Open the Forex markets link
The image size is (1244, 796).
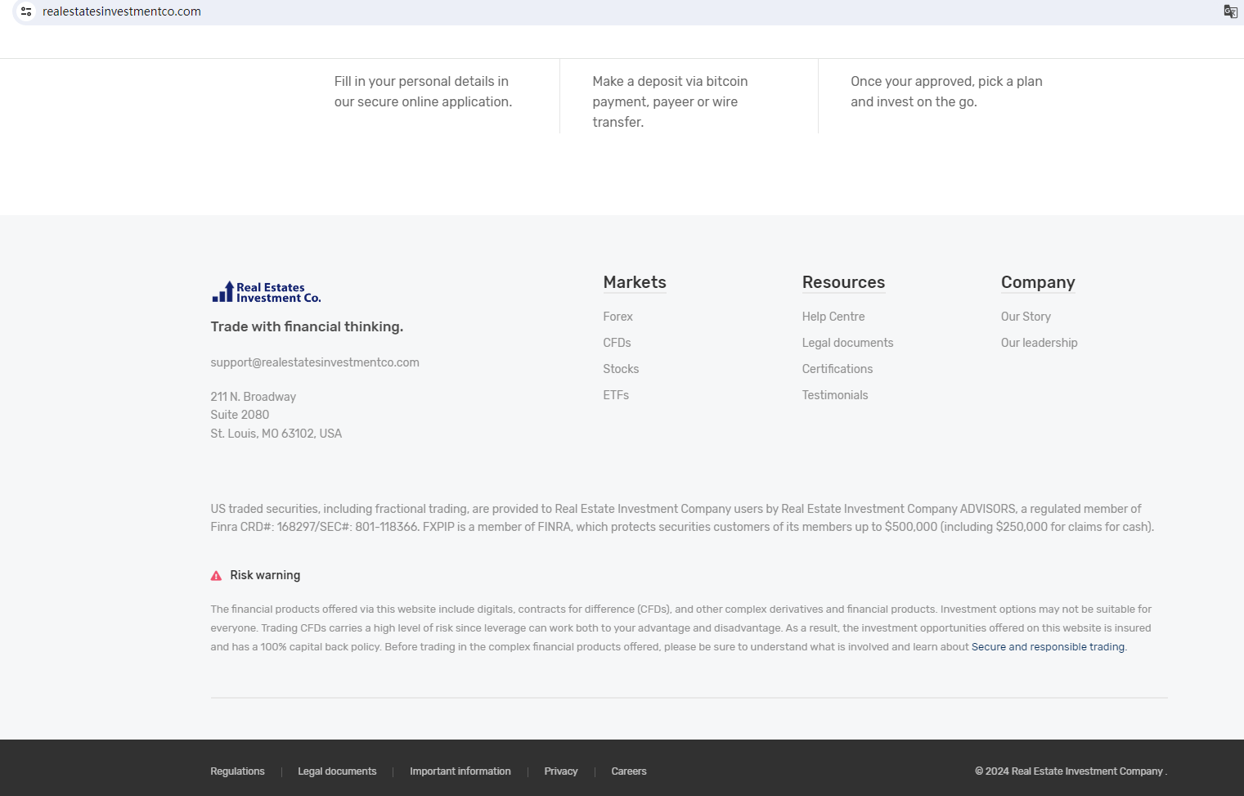[618, 317]
